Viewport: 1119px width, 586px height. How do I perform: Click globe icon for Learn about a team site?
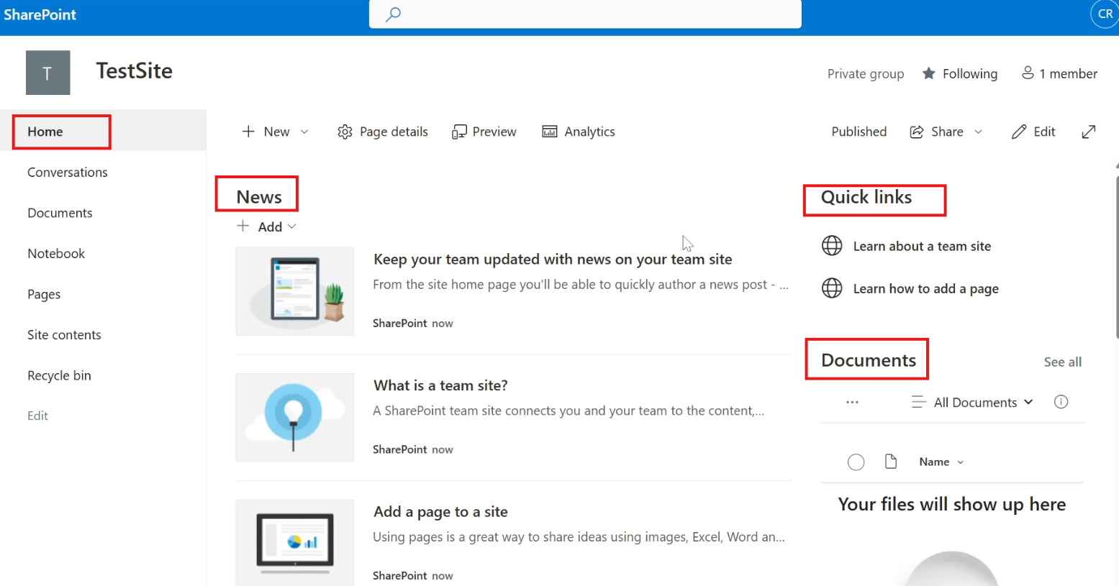[x=832, y=246]
